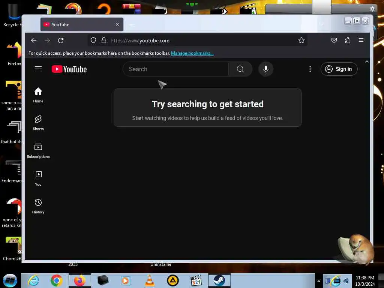Open the Windows Start button

pyautogui.click(x=10, y=280)
